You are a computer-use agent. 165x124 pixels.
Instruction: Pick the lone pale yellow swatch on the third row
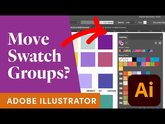click(121, 69)
